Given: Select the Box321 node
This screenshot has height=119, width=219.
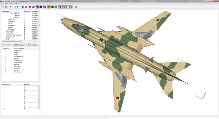Looking at the screenshot, I should pos(10,23).
